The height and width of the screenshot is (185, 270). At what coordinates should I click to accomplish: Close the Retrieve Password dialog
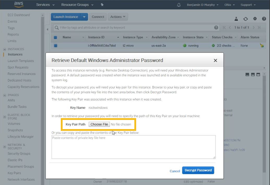[x=215, y=60]
